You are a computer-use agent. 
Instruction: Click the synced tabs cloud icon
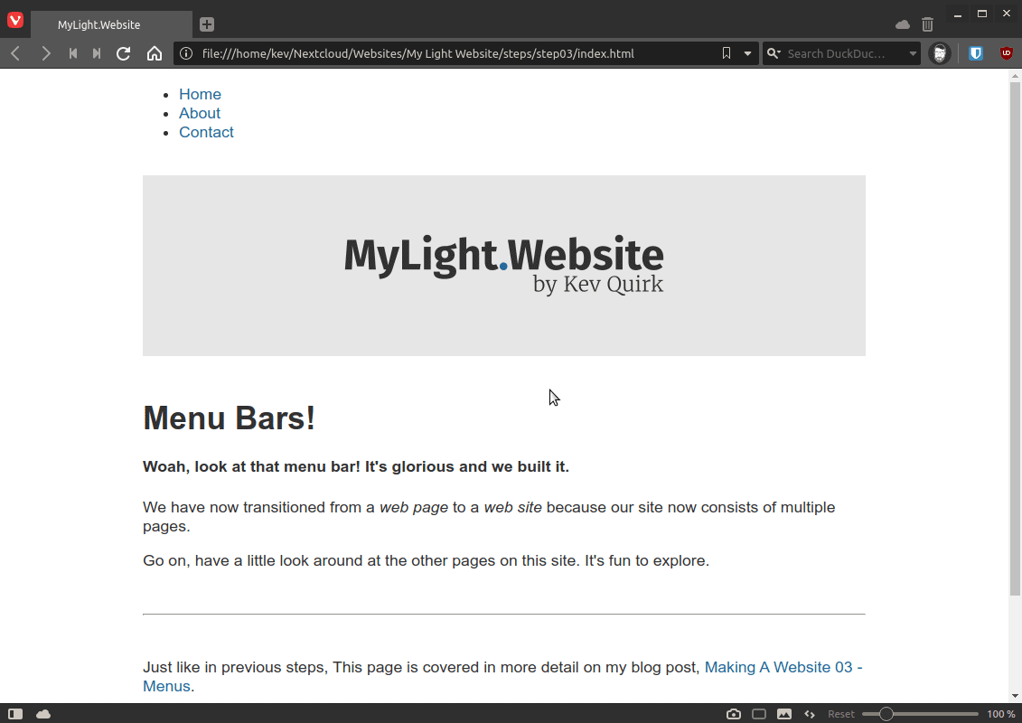[x=902, y=24]
